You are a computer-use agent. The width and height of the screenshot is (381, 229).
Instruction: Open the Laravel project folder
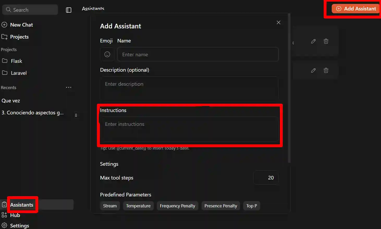[x=19, y=73]
